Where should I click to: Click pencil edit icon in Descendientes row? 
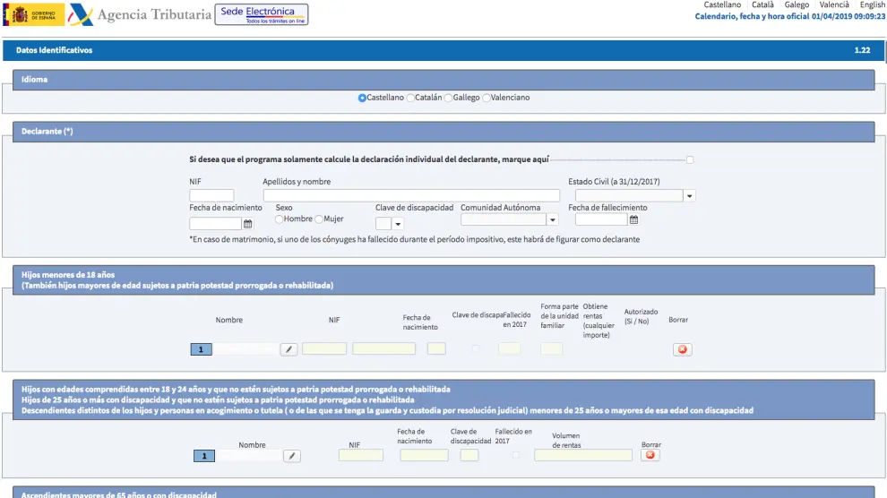point(292,456)
